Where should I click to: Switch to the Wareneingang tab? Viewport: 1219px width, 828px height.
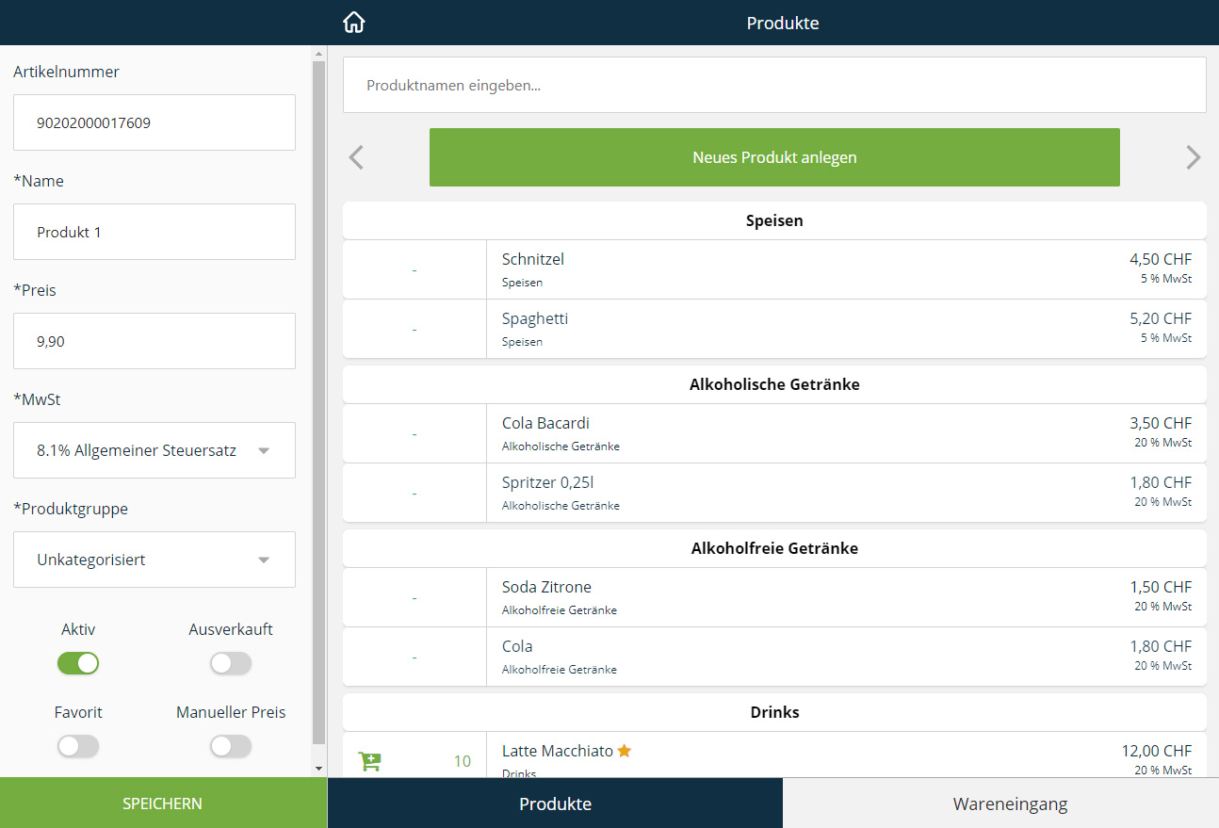pos(1010,804)
